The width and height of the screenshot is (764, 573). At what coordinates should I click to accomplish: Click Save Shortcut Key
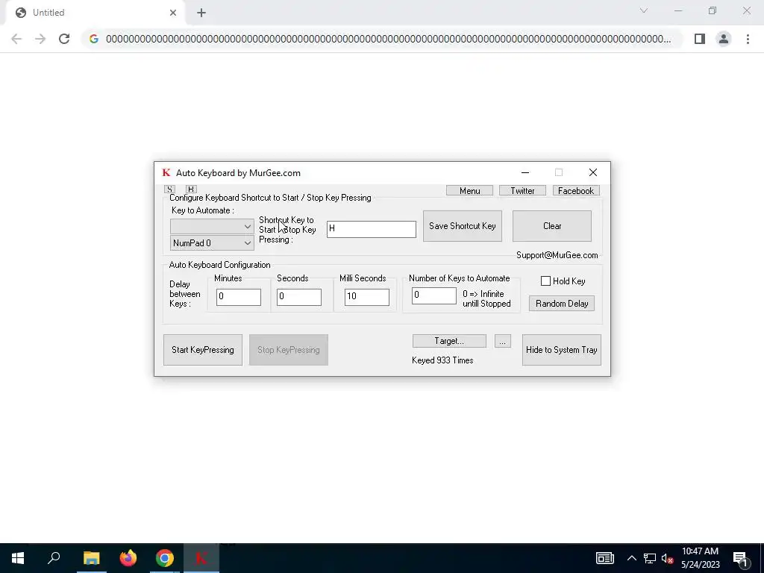click(x=463, y=226)
